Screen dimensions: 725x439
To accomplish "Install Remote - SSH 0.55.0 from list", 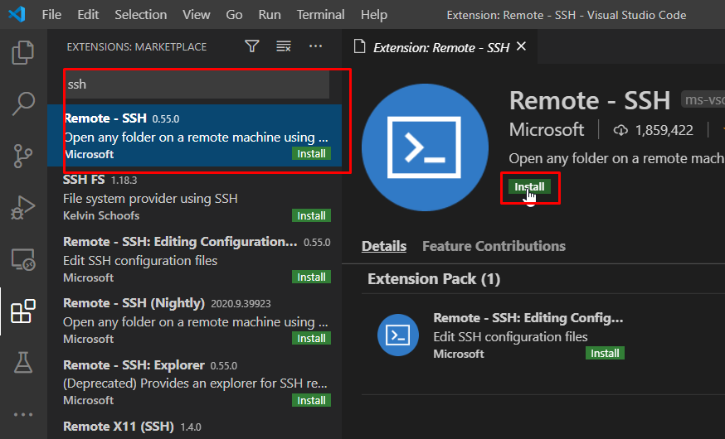I will (x=311, y=154).
